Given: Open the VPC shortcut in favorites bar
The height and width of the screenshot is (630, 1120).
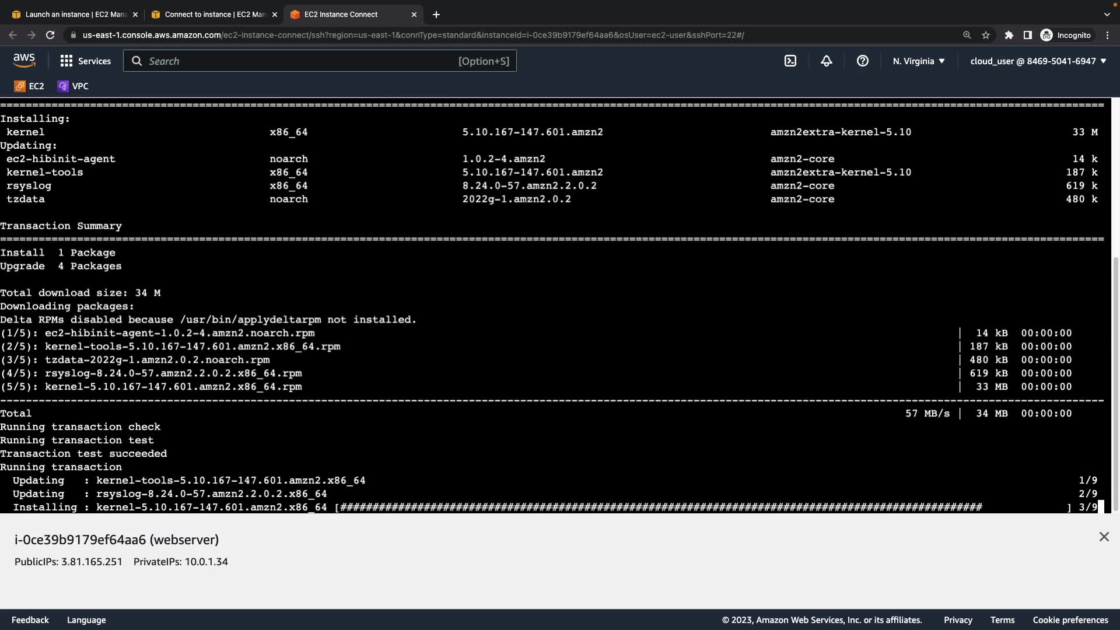Looking at the screenshot, I should point(73,86).
